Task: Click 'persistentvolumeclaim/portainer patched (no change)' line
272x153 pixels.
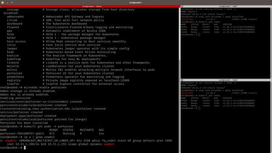Action: [x=43, y=119]
